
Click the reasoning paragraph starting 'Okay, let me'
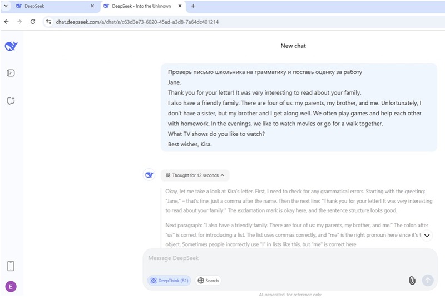(299, 201)
